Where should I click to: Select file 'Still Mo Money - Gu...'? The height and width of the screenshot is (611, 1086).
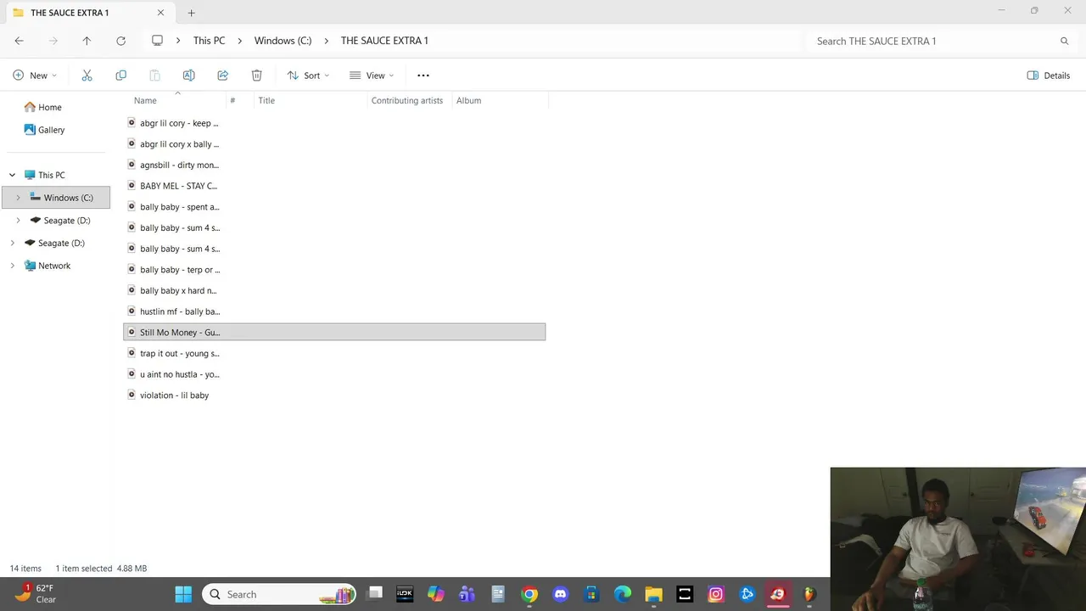pos(334,333)
